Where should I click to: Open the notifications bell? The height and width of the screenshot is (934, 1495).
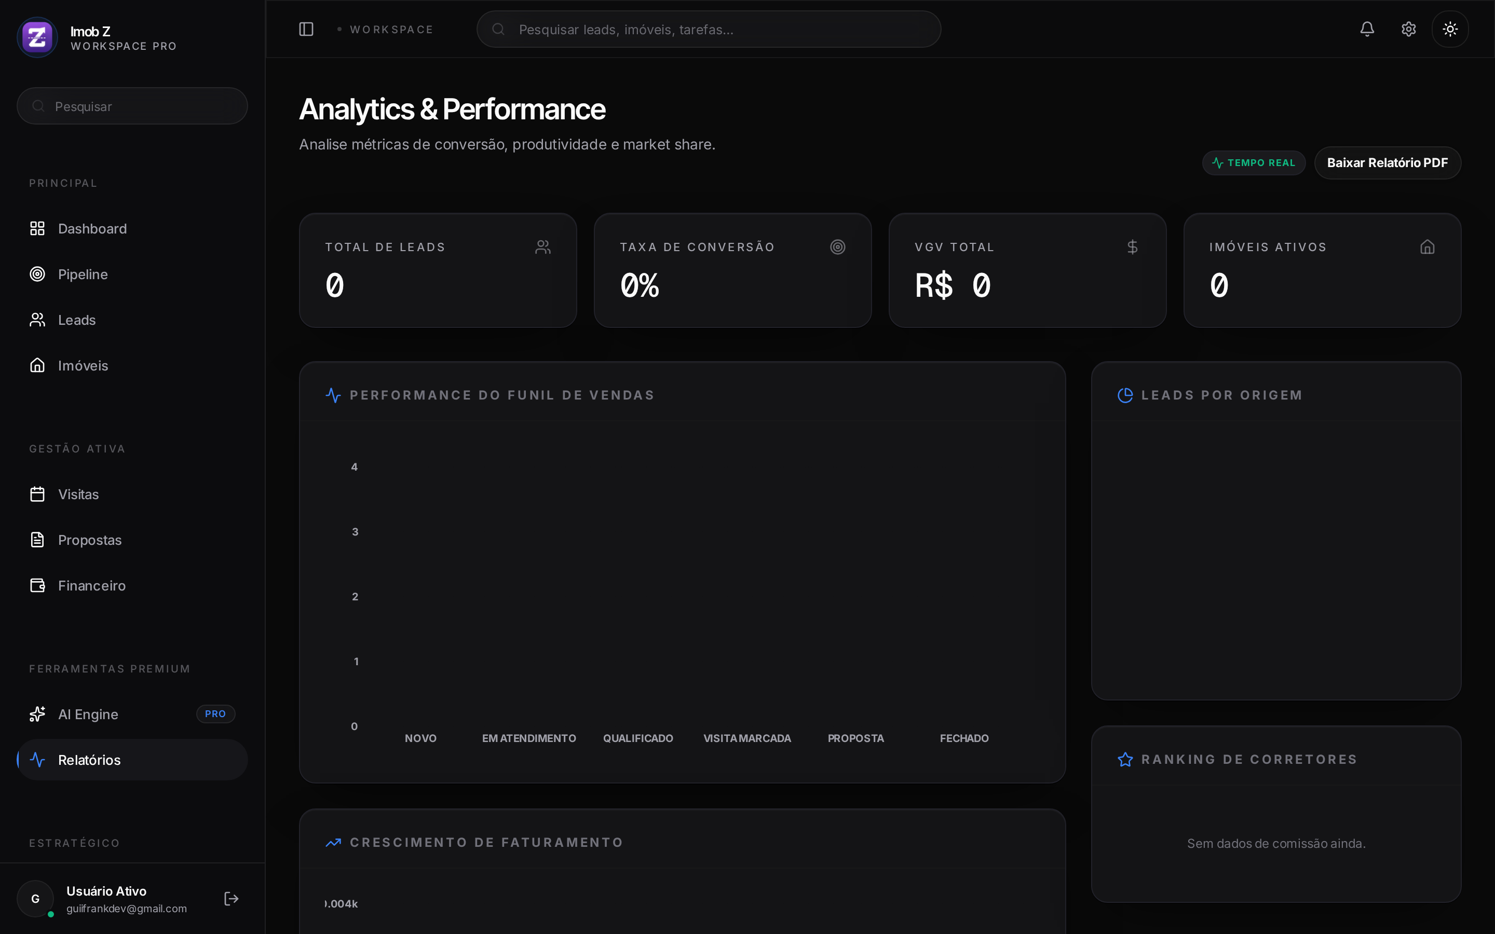(x=1367, y=29)
